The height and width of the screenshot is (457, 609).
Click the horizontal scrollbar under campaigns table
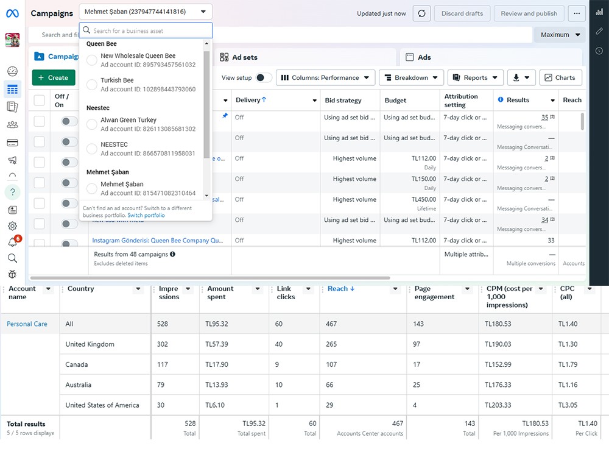(x=209, y=278)
